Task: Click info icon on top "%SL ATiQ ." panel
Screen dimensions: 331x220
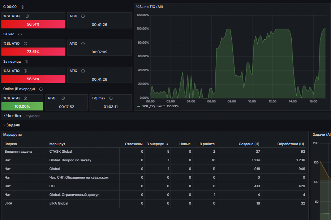Action: tap(27, 16)
